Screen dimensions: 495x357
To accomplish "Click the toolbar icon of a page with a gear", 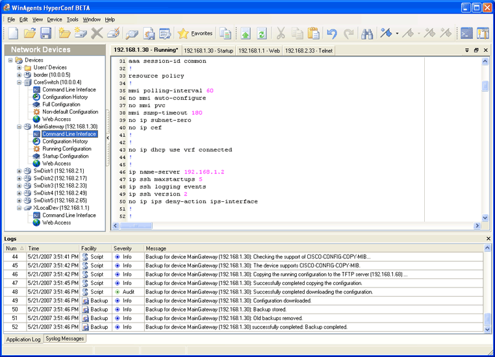I will 149,33.
